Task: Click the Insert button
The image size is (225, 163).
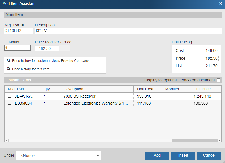Action: [x=183, y=155]
